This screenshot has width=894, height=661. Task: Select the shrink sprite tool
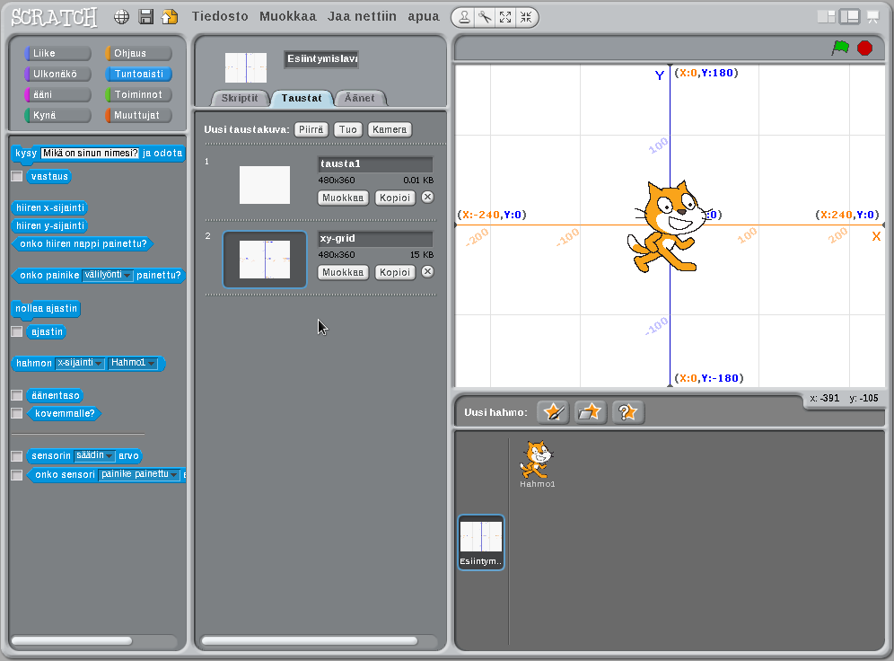526,18
